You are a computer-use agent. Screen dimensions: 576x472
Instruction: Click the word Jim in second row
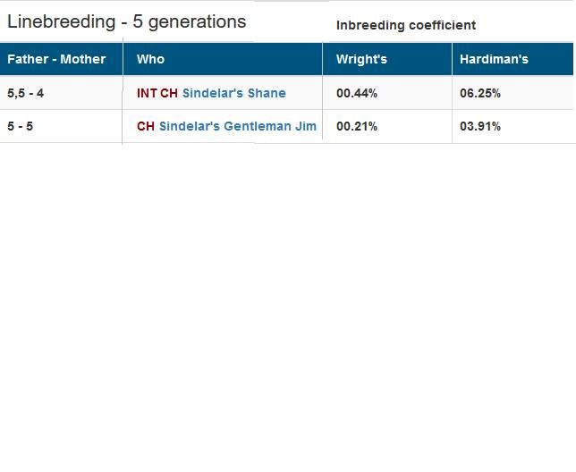(x=306, y=126)
